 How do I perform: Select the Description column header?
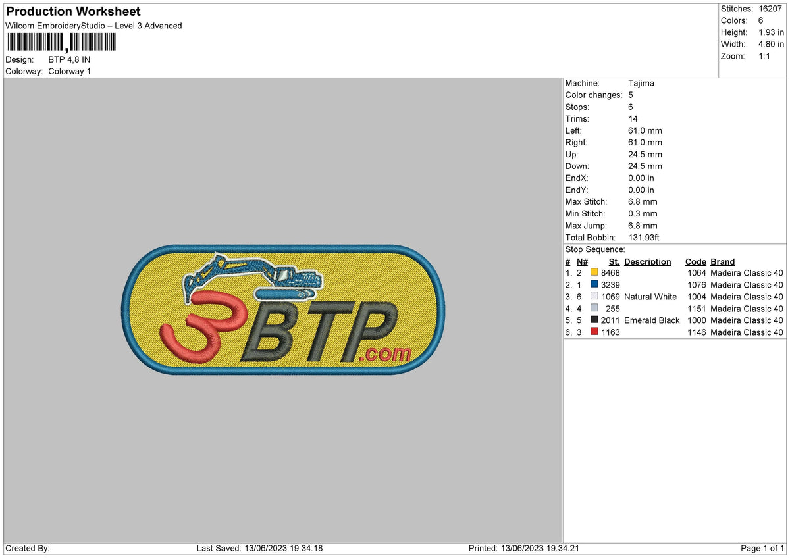(x=648, y=261)
